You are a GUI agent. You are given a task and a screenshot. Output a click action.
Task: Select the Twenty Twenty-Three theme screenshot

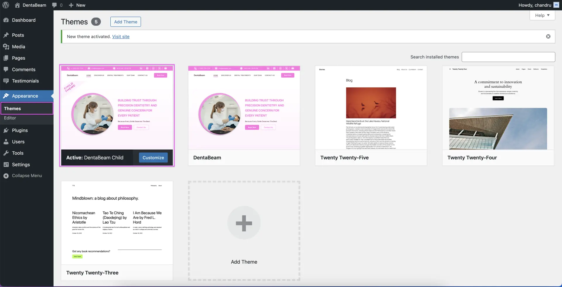[117, 223]
